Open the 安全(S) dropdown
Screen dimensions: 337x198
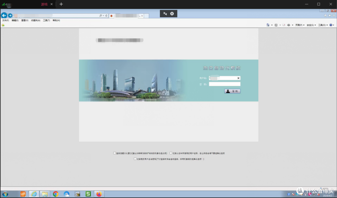tap(311, 25)
